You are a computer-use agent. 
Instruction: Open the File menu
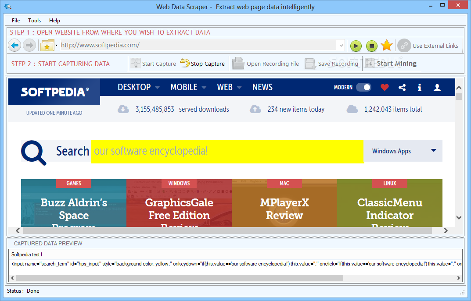[x=16, y=21]
